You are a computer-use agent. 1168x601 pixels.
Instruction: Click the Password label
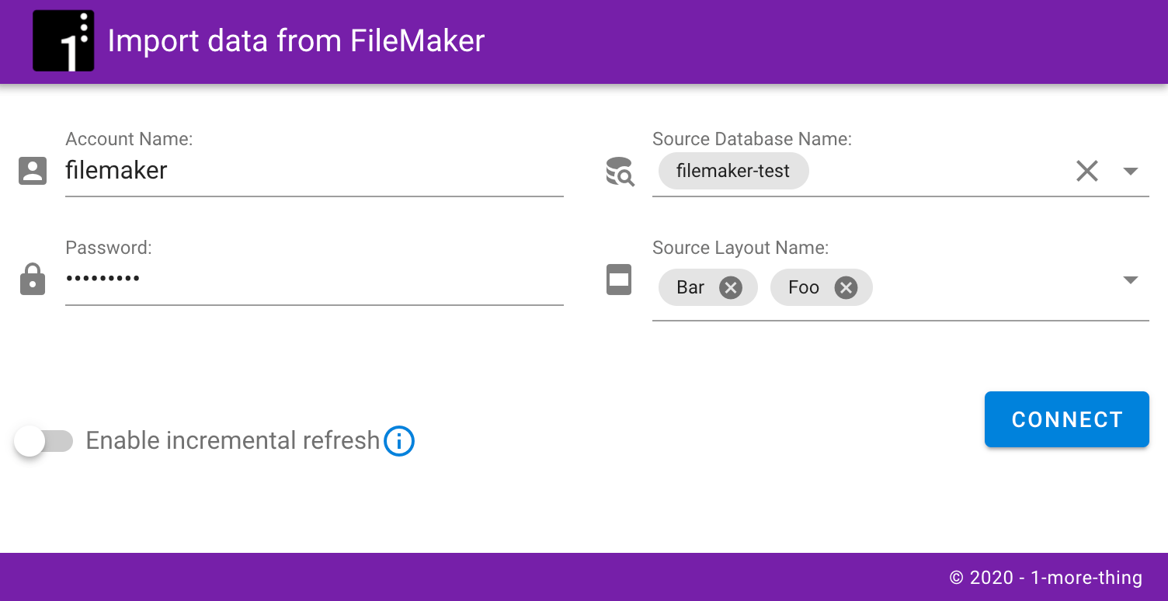point(109,248)
